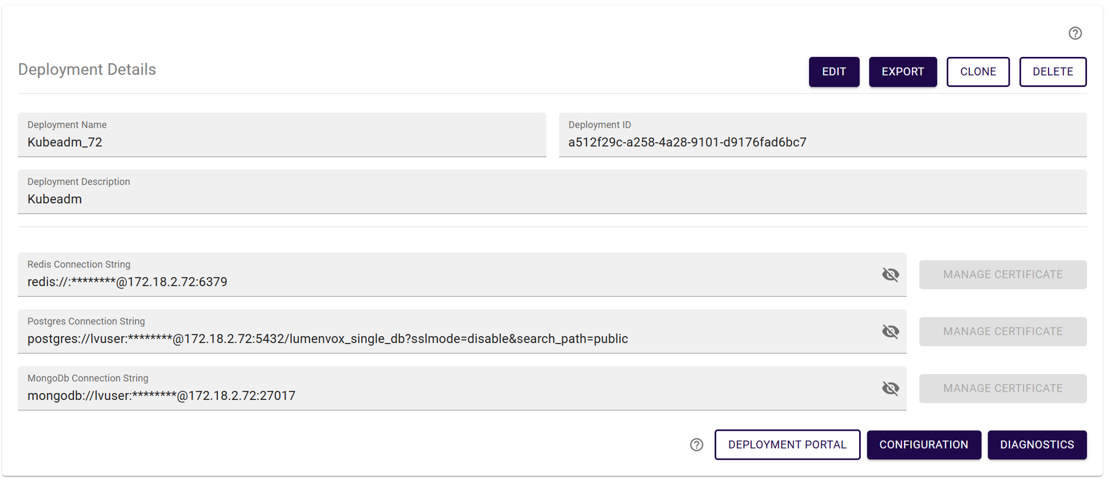
Task: Manage certificate for MongoDb connection
Action: pos(1002,388)
